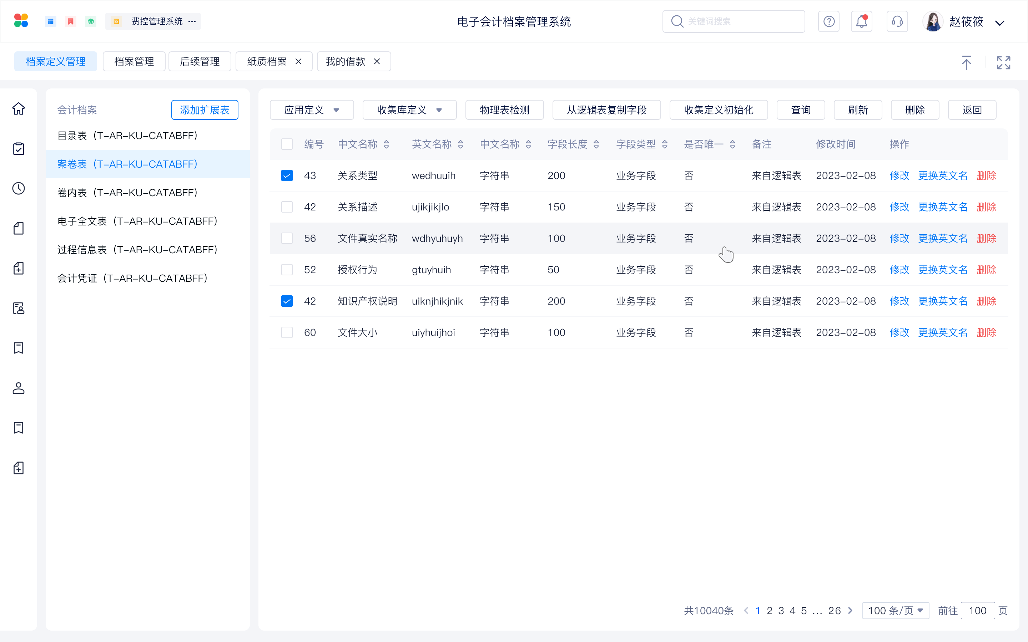Open the upper sidebar document-plus icon
The width and height of the screenshot is (1028, 642).
(x=19, y=268)
